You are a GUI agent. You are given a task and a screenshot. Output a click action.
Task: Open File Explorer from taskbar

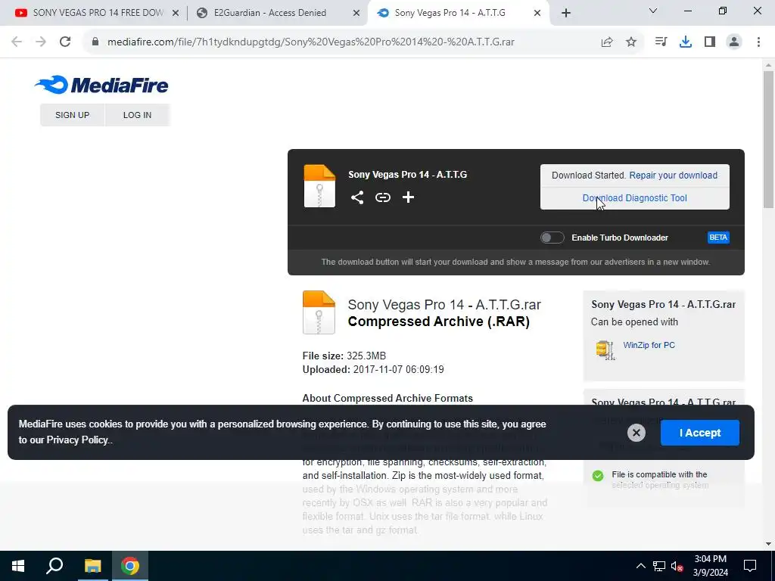click(x=92, y=566)
